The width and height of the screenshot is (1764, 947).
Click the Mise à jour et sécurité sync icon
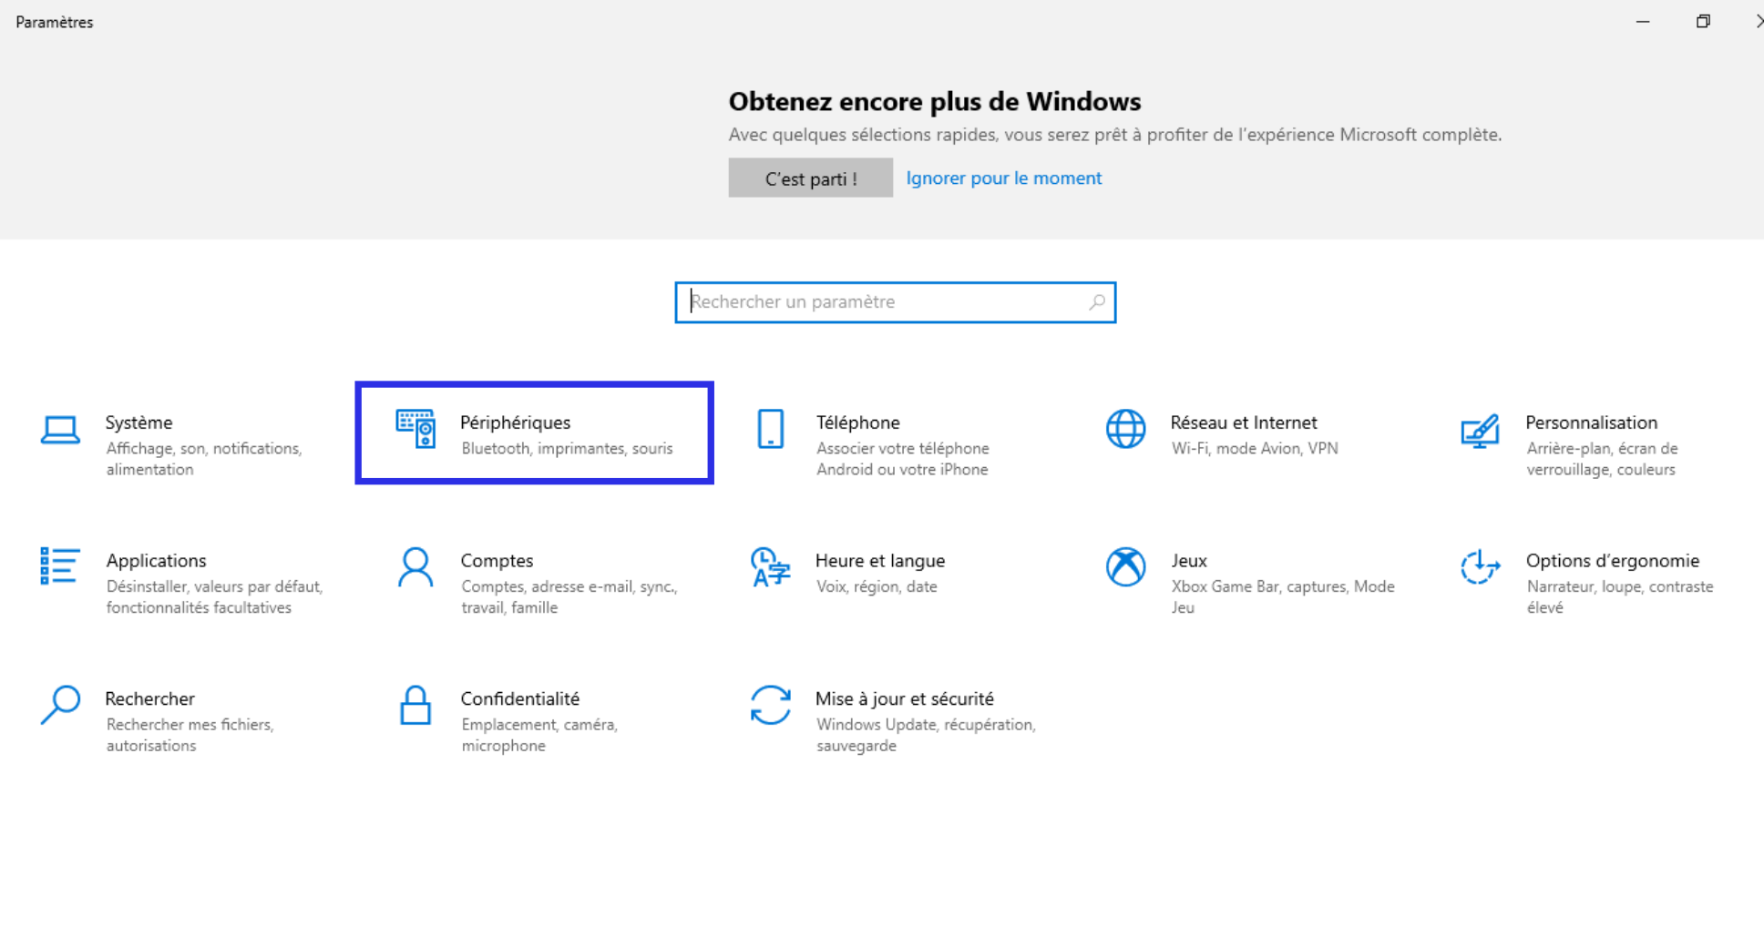770,705
